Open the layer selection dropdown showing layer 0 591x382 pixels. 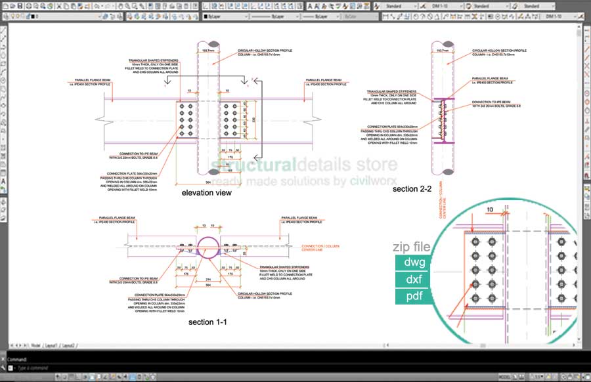(x=56, y=16)
